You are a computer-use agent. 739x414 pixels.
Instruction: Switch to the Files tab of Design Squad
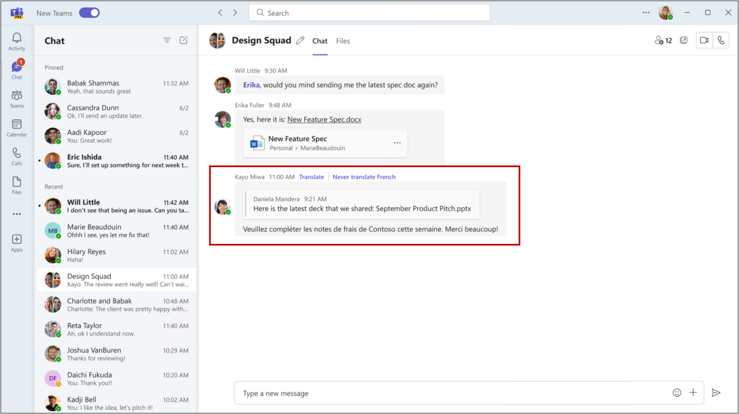tap(343, 41)
